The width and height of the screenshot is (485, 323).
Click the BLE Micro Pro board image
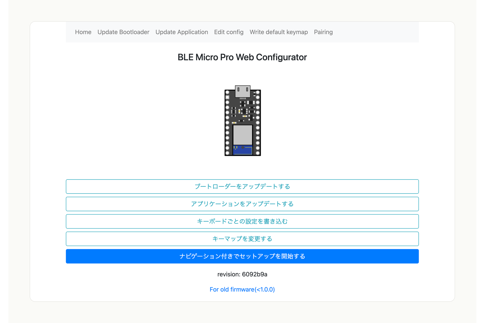[242, 121]
